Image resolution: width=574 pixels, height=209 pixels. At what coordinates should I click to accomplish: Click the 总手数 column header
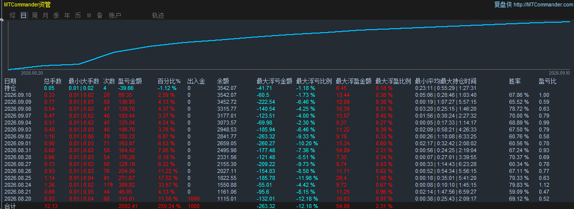click(53, 81)
